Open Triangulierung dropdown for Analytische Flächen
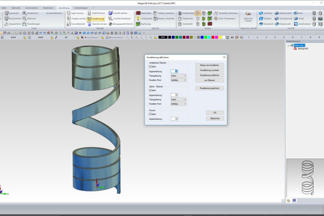Viewport: 324px width, 216px height. pyautogui.click(x=178, y=76)
